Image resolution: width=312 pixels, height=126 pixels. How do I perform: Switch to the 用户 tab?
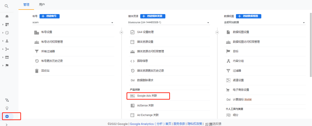[42, 5]
